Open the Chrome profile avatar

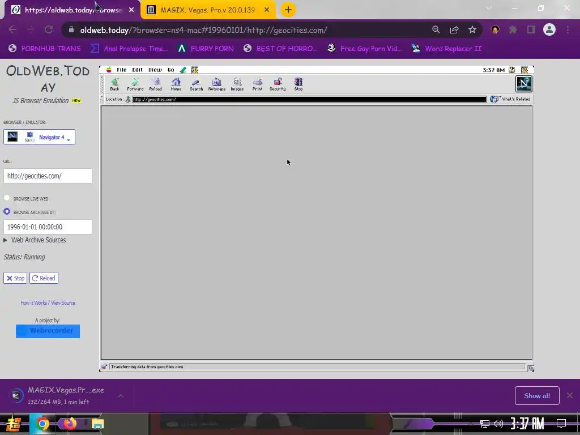[x=549, y=29]
